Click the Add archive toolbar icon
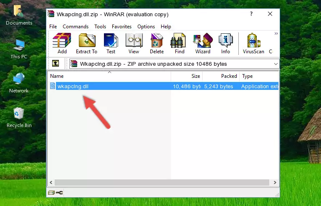 (62, 43)
